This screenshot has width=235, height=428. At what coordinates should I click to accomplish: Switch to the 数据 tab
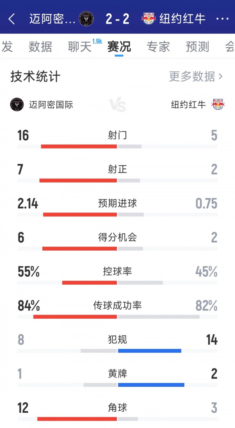pos(40,47)
